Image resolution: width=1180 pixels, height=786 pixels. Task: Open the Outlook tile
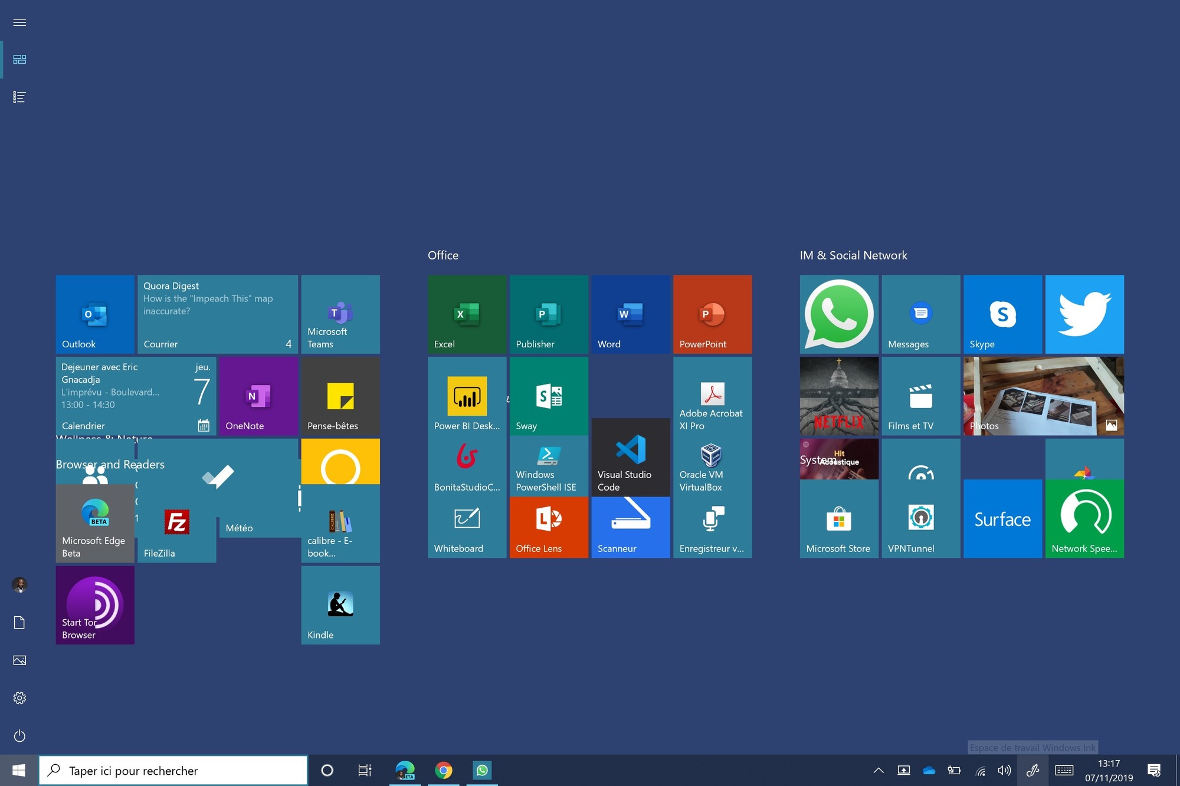coord(95,314)
